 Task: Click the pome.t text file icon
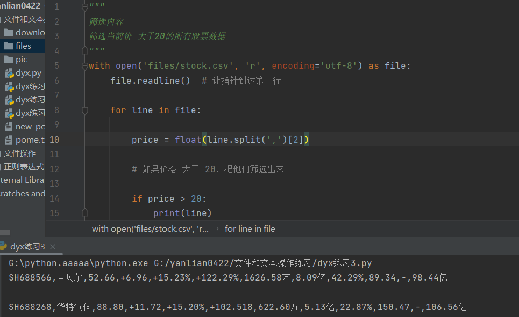click(9, 140)
